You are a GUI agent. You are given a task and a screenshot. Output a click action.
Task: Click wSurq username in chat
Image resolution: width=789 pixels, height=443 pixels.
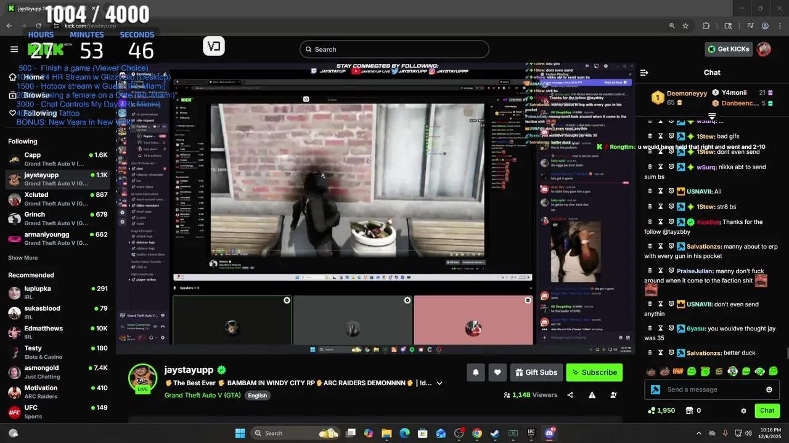(x=708, y=167)
